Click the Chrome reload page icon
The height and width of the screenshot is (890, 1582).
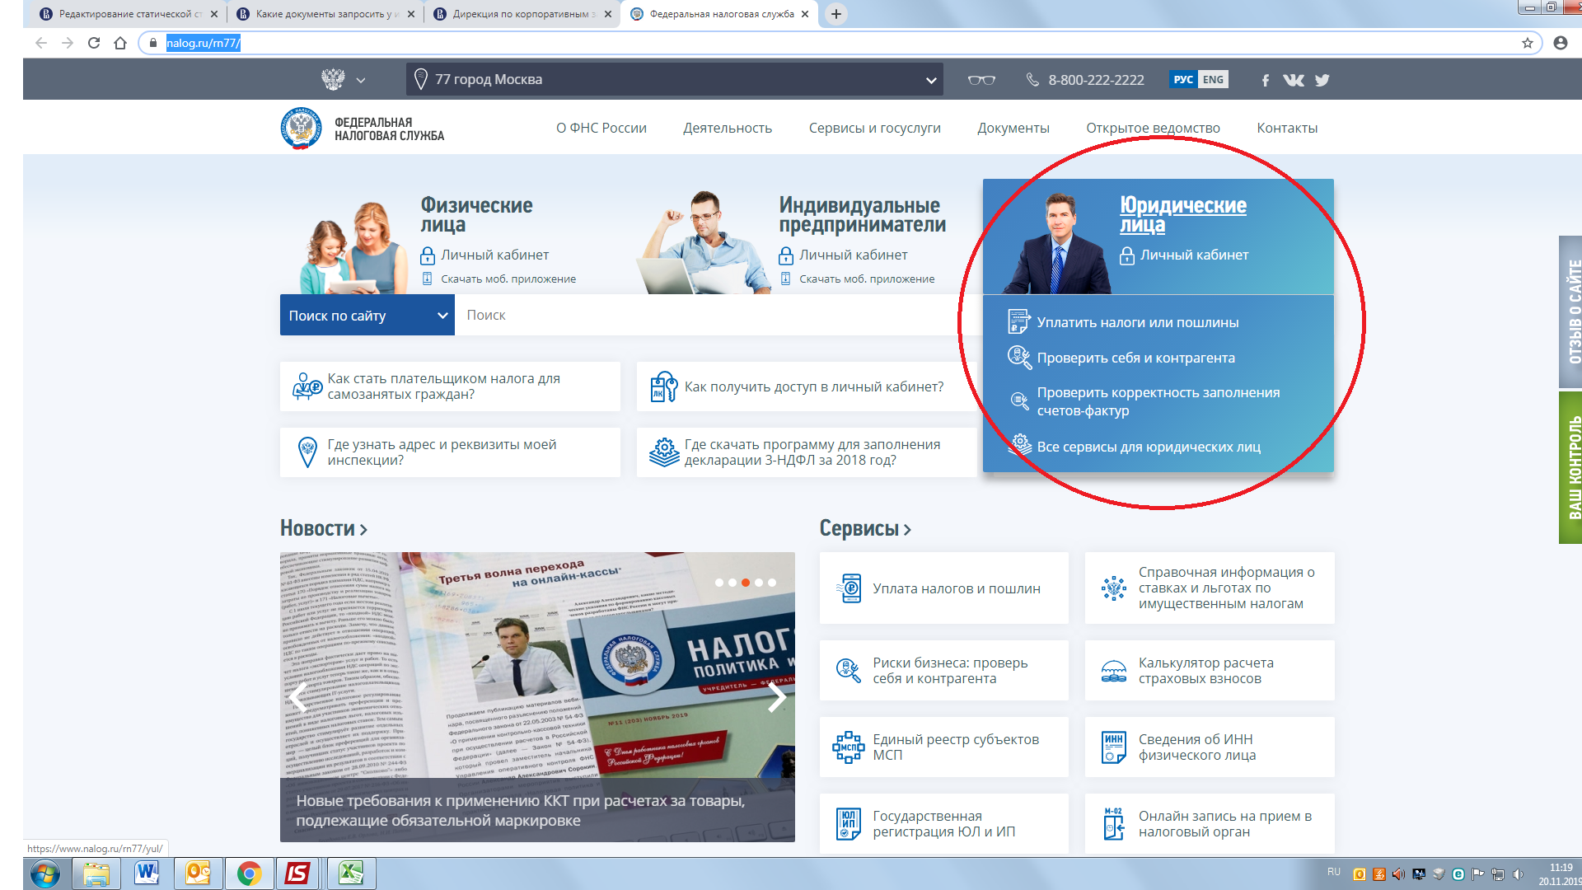[x=94, y=43]
